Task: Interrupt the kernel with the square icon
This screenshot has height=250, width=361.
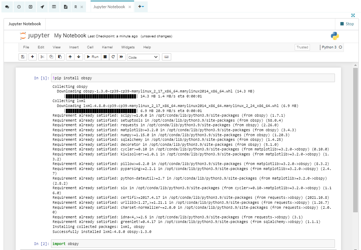Action: tap(105, 57)
